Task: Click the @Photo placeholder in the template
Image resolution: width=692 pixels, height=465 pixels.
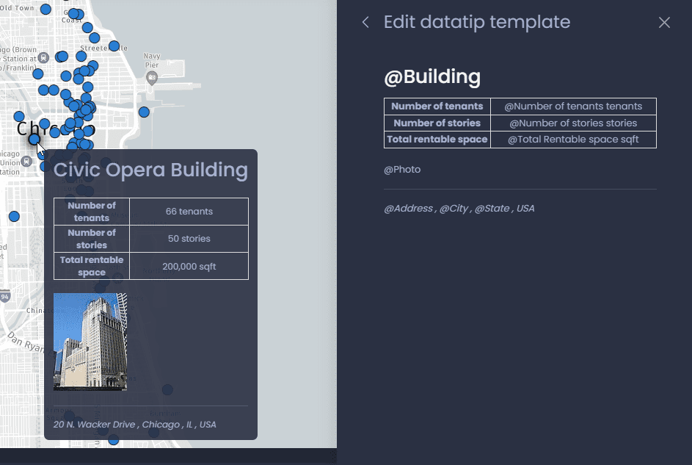Action: tap(402, 170)
